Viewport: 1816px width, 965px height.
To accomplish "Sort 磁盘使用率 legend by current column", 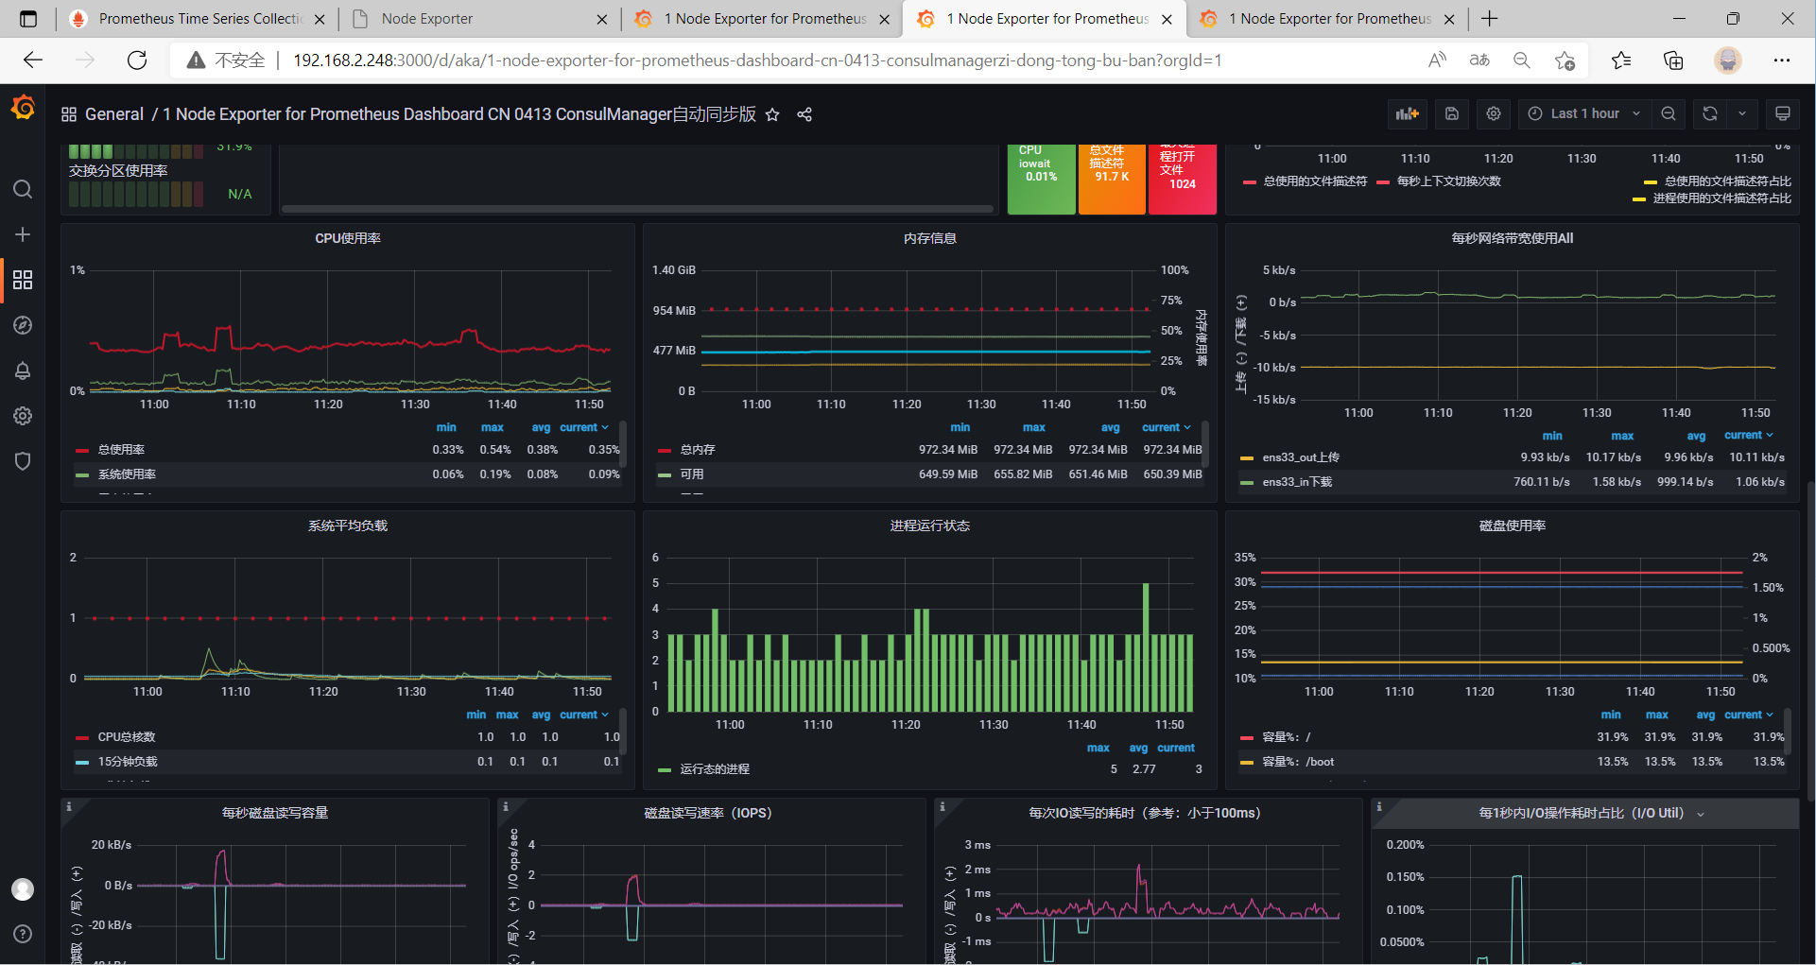I will click(x=1749, y=715).
